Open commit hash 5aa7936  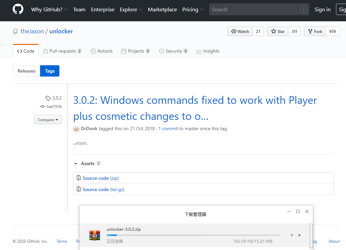pos(54,107)
